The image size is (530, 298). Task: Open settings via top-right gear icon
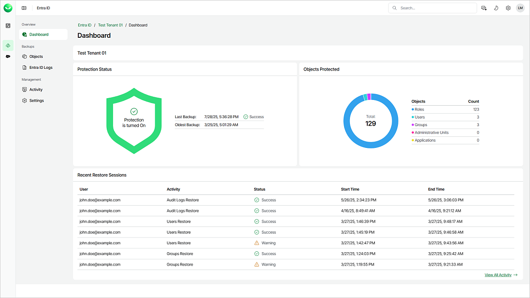click(x=508, y=8)
